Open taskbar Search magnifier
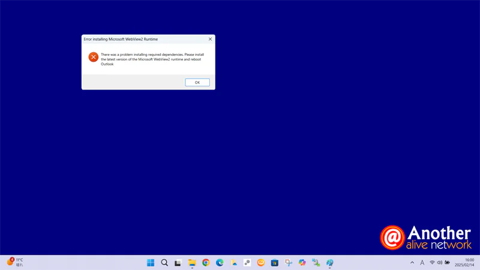This screenshot has width=480, height=270. [164, 263]
